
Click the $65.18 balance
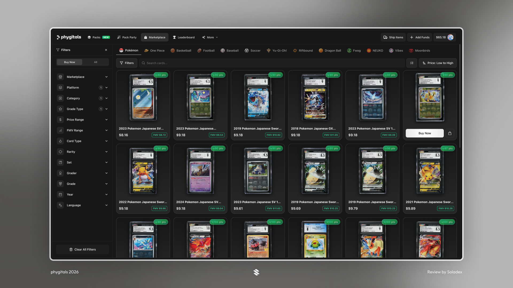click(x=441, y=37)
